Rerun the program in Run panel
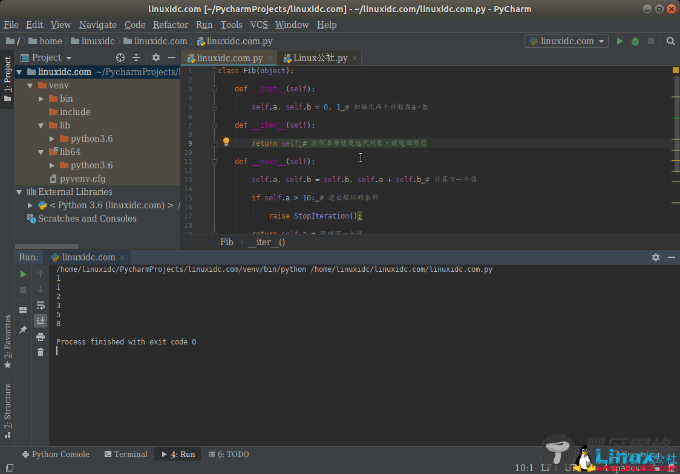 [x=24, y=274]
